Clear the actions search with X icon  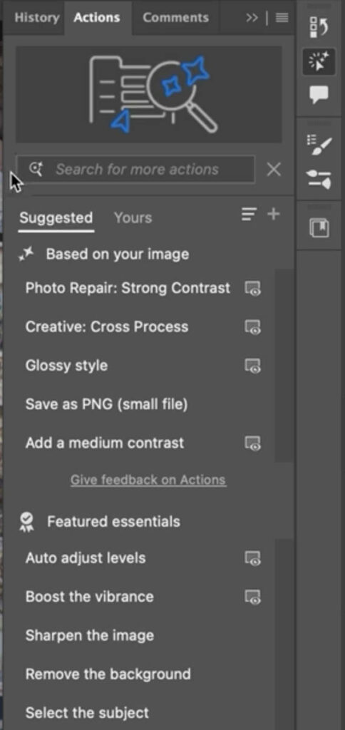(274, 170)
